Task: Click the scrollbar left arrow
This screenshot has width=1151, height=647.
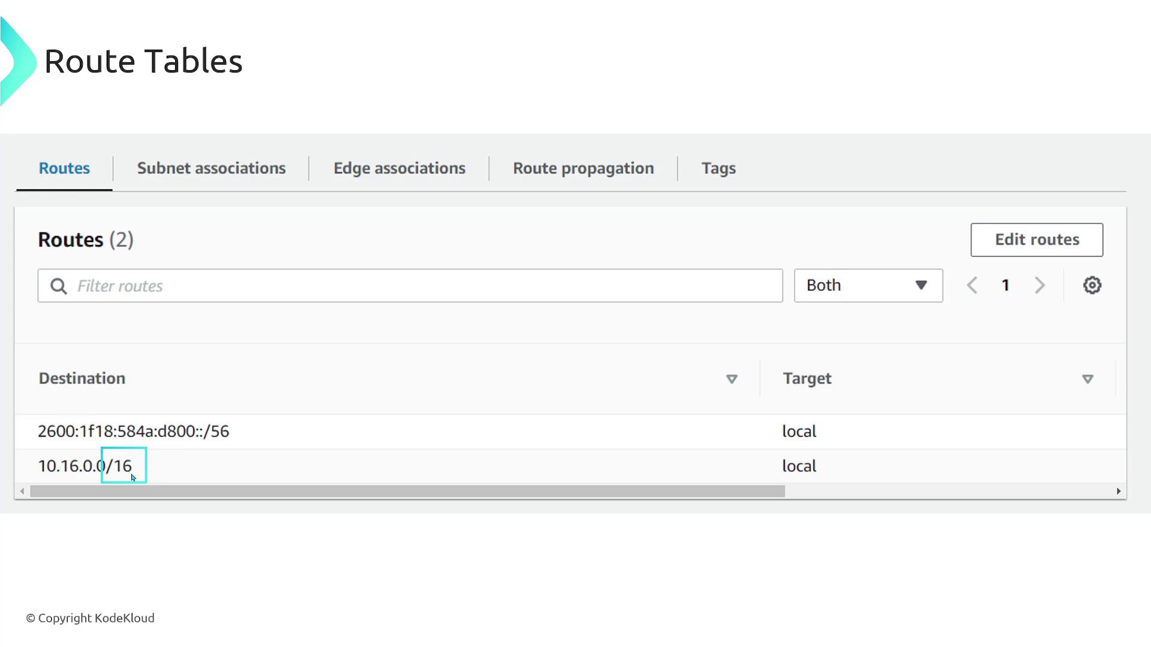Action: pyautogui.click(x=22, y=491)
